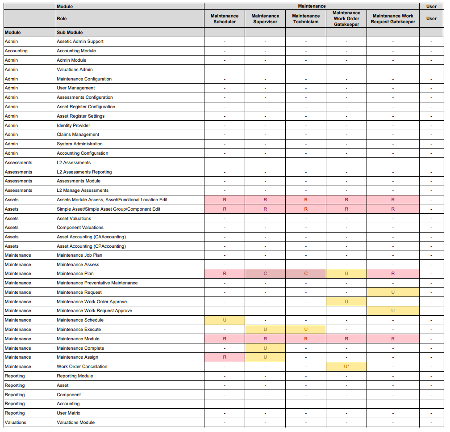Viewport: 450px width, 432px height.
Task: Click Technician U in Maintenance Execute row
Action: tap(306, 330)
